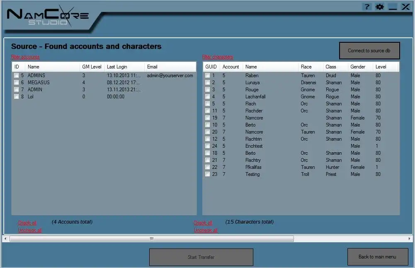Click Check all under accounts list
Screen dimensions: 415x268
point(27,223)
